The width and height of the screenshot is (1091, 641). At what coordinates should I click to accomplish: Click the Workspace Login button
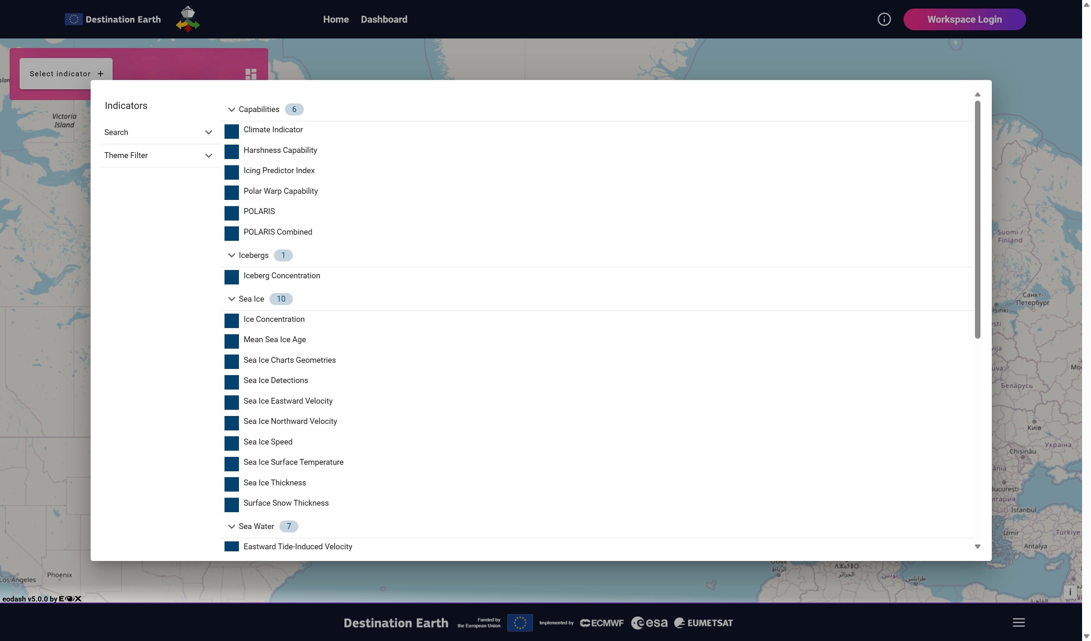point(964,20)
